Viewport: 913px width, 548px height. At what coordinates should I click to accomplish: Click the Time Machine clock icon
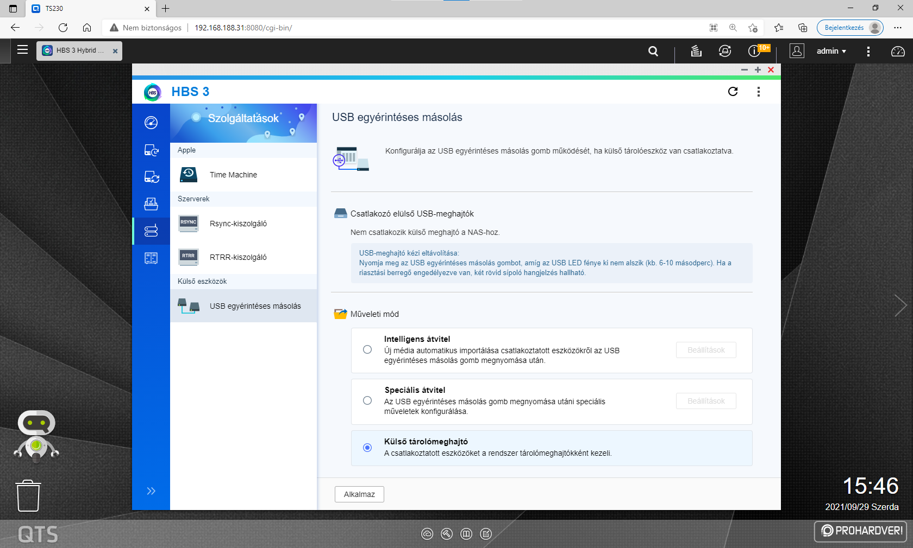point(189,174)
